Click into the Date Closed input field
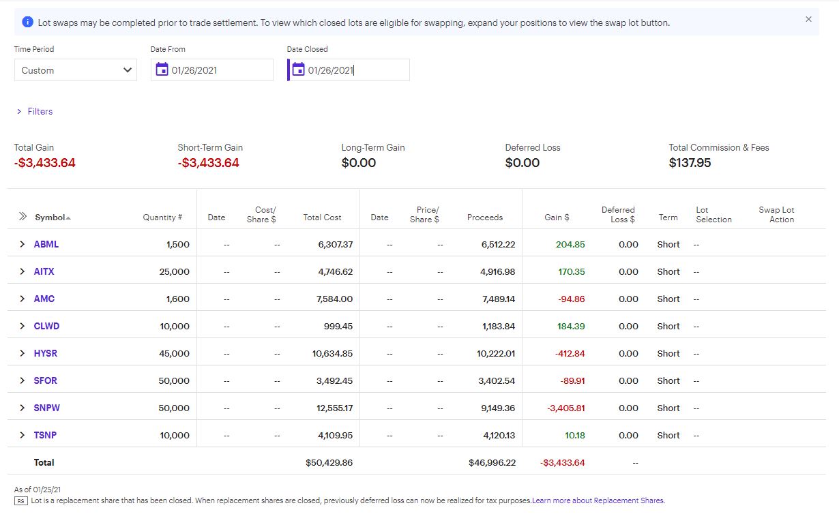The image size is (839, 525). point(355,70)
